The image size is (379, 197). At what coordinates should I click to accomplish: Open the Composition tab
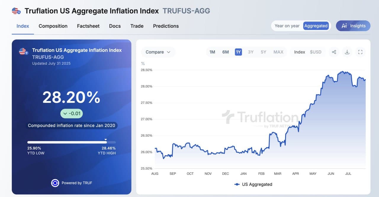click(x=53, y=26)
